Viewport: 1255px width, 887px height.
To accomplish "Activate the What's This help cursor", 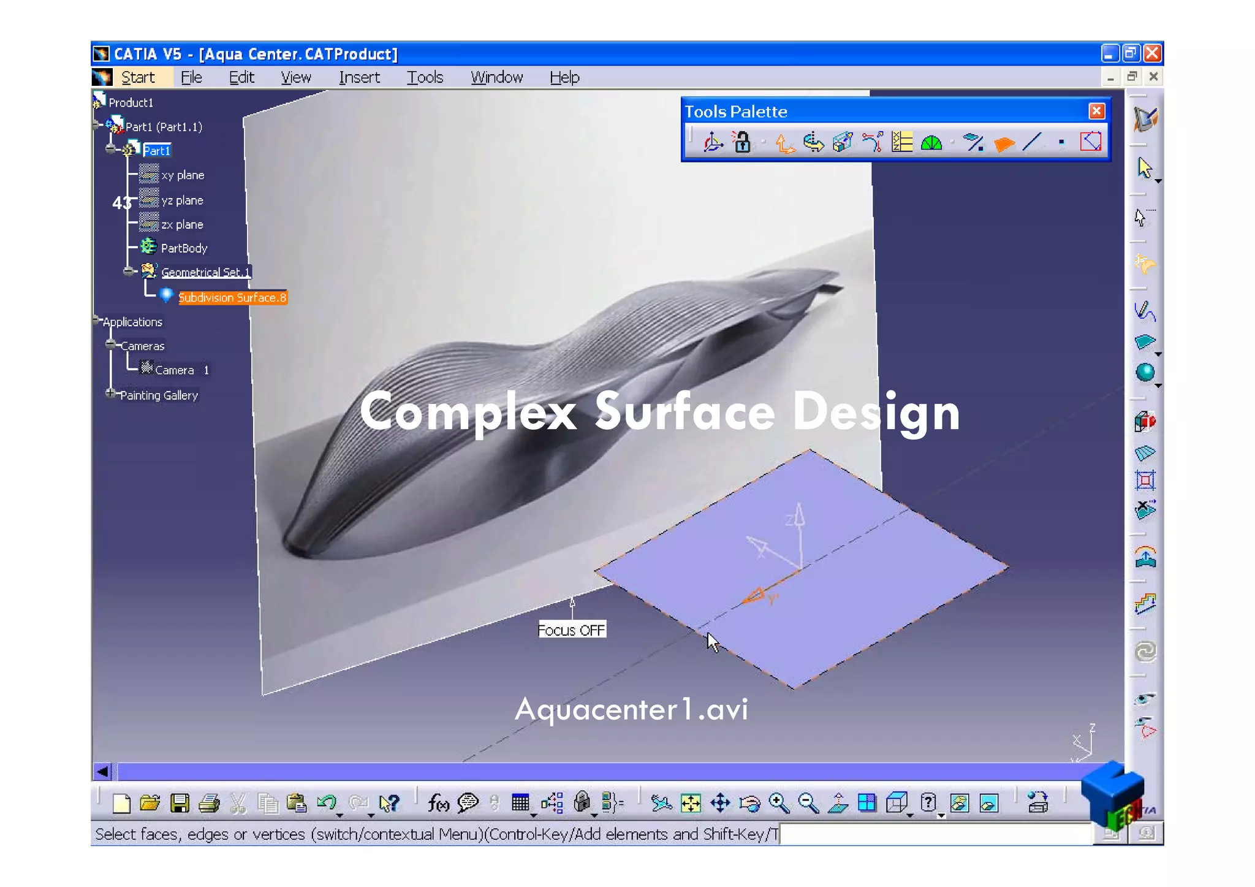I will [389, 803].
